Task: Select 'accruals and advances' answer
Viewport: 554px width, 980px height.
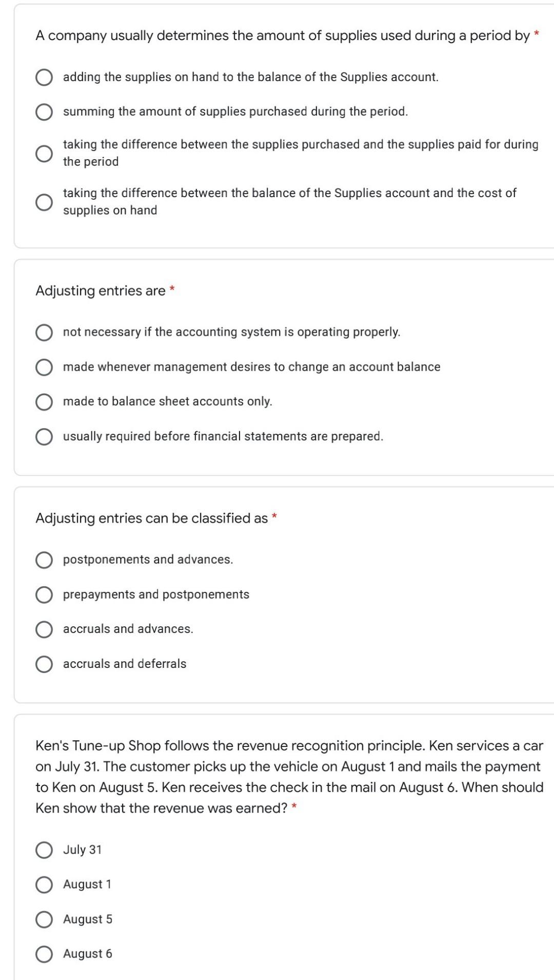Action: [x=44, y=629]
